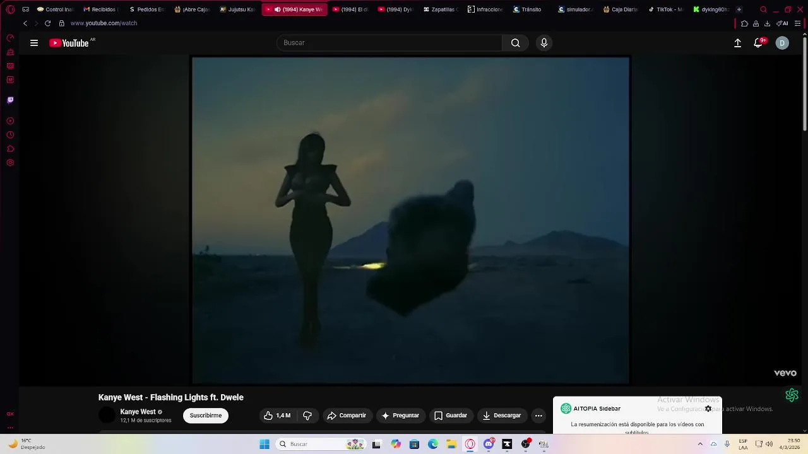The width and height of the screenshot is (808, 454).
Task: Focus the YouTube search field
Action: tap(389, 43)
